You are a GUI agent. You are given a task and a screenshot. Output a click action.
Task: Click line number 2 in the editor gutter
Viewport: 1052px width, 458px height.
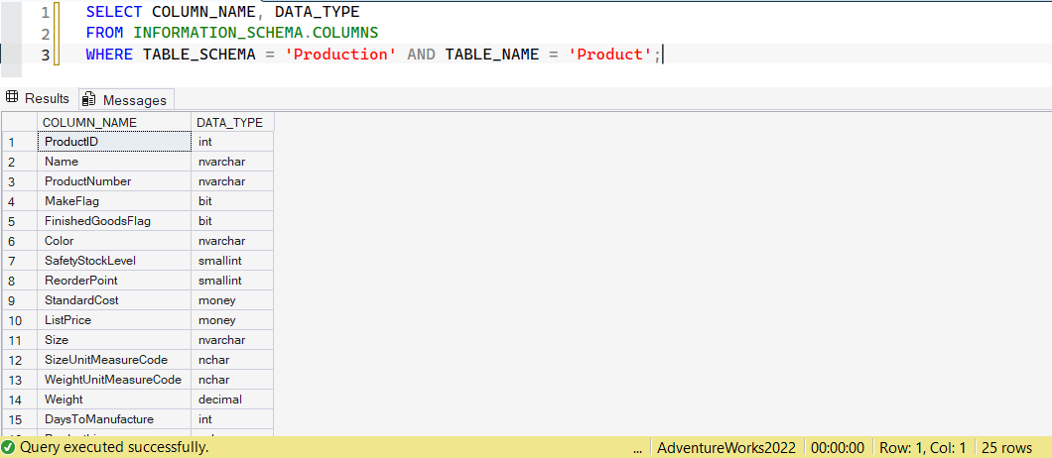(x=45, y=34)
